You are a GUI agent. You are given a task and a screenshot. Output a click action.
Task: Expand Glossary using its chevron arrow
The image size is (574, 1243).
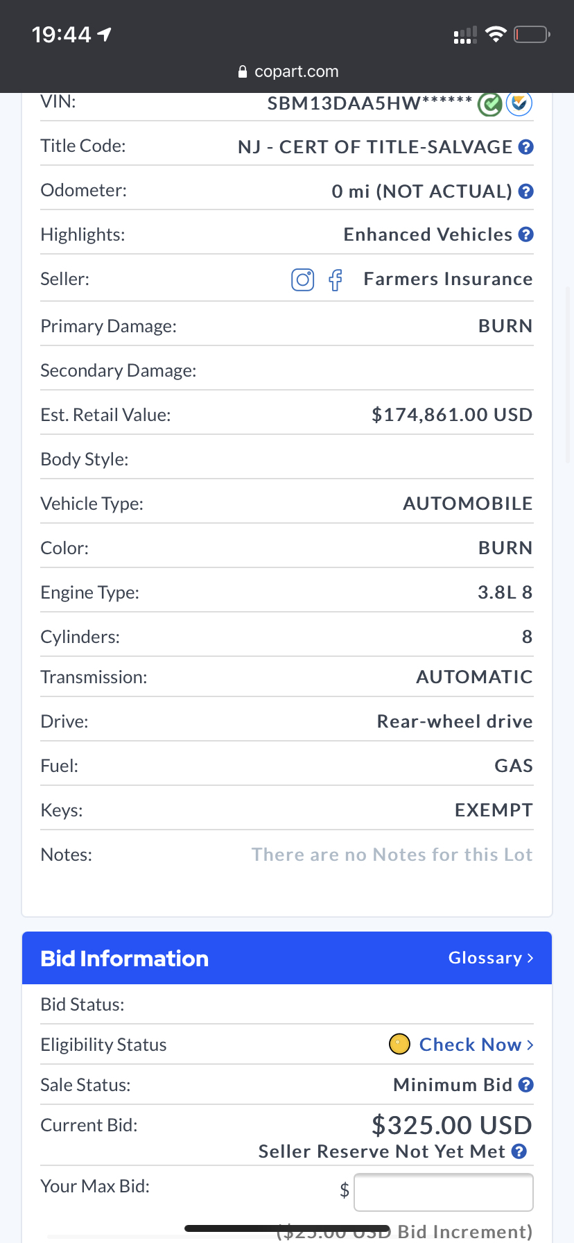pos(530,958)
